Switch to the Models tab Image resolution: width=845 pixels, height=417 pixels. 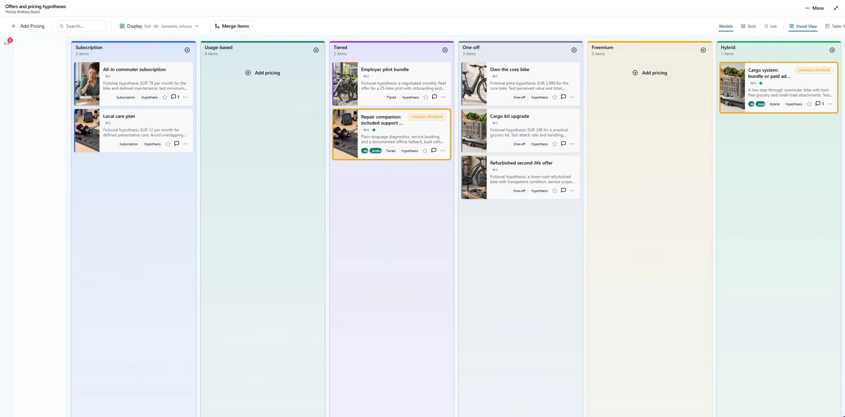click(x=726, y=26)
